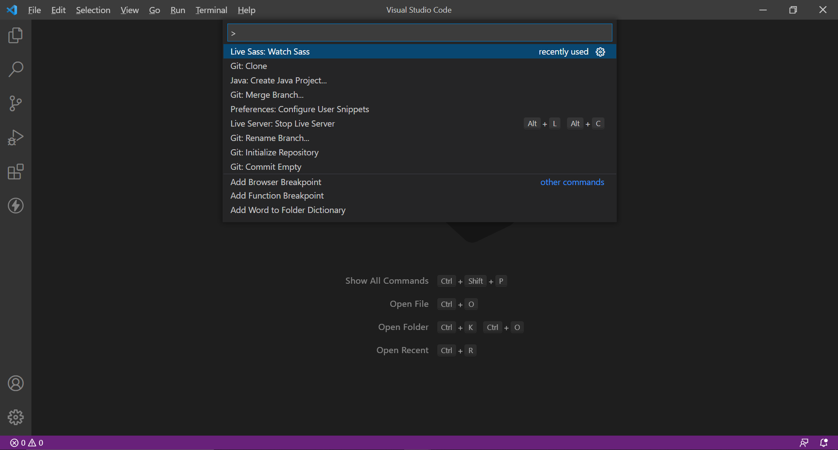
Task: Select Git: Commit Empty command
Action: tap(420, 167)
